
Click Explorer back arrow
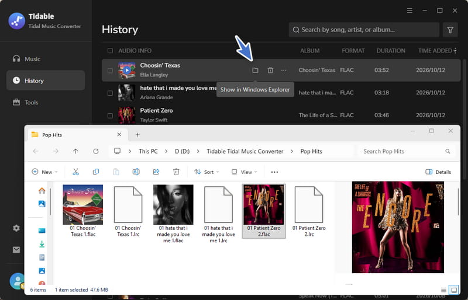tap(36, 151)
